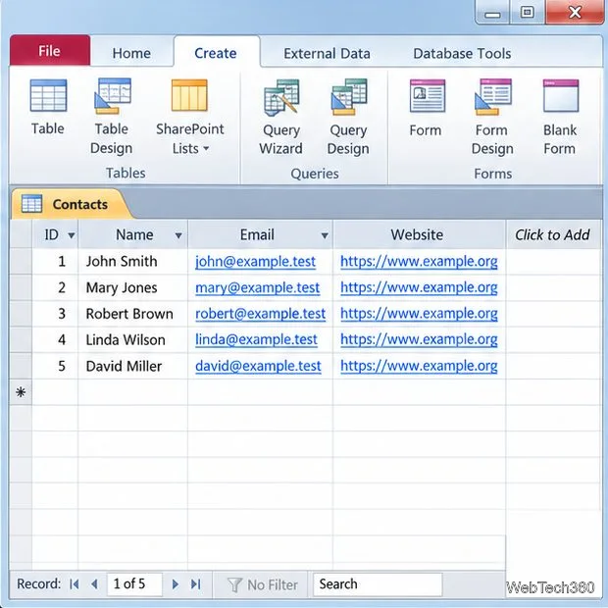Viewport: 608px width, 608px height.
Task: Select the 'Robert Brown' name cell
Action: coord(133,314)
